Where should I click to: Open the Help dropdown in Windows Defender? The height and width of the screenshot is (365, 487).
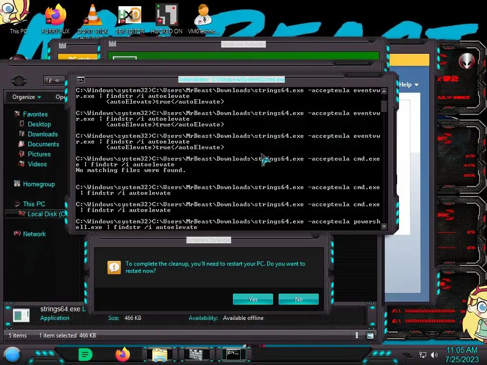(x=409, y=85)
